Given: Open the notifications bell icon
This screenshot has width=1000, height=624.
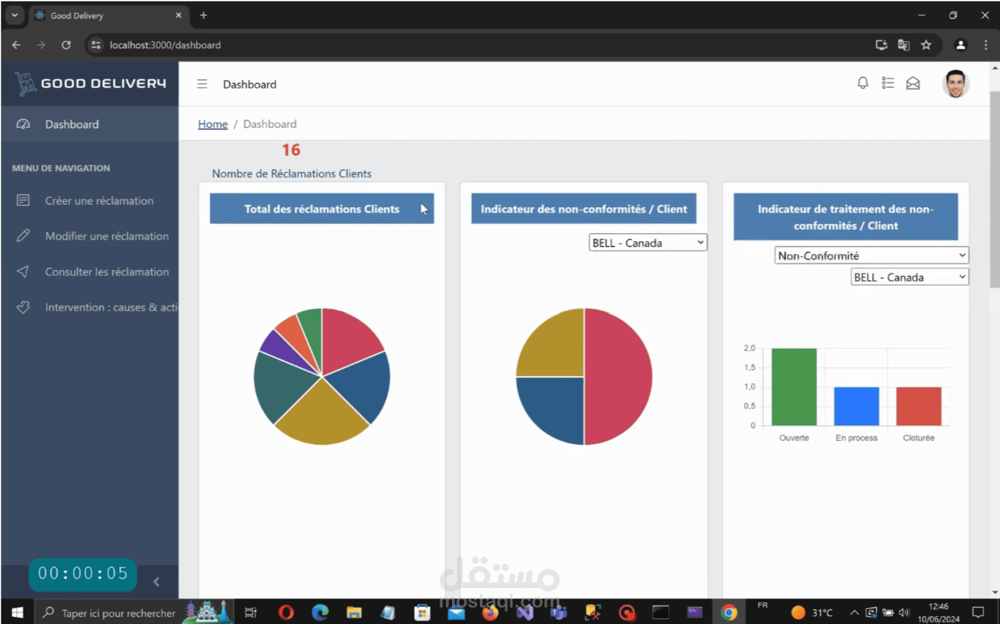Looking at the screenshot, I should pyautogui.click(x=863, y=83).
